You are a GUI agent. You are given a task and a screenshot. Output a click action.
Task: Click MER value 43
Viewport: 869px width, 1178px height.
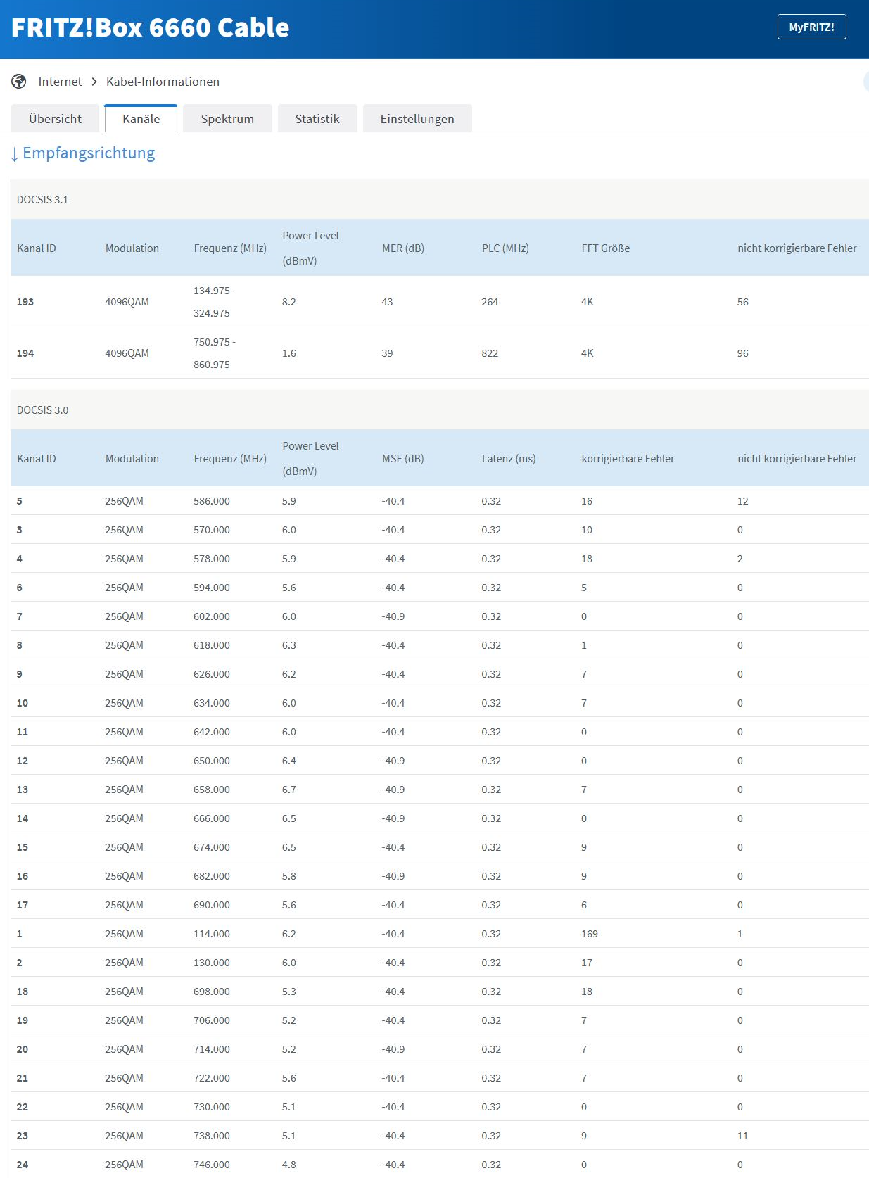(x=388, y=302)
